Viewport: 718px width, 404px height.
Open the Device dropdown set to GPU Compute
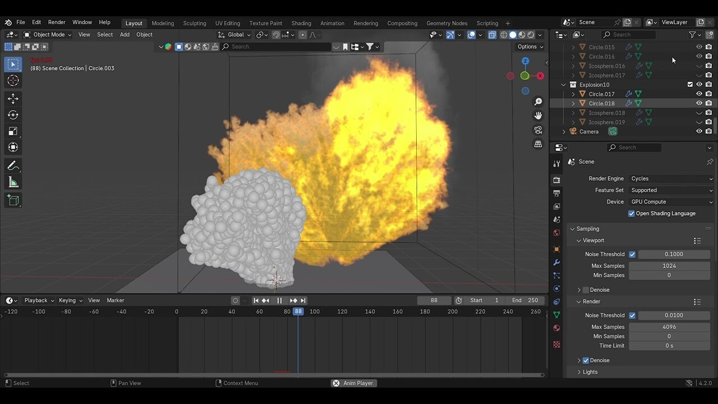[x=671, y=201]
